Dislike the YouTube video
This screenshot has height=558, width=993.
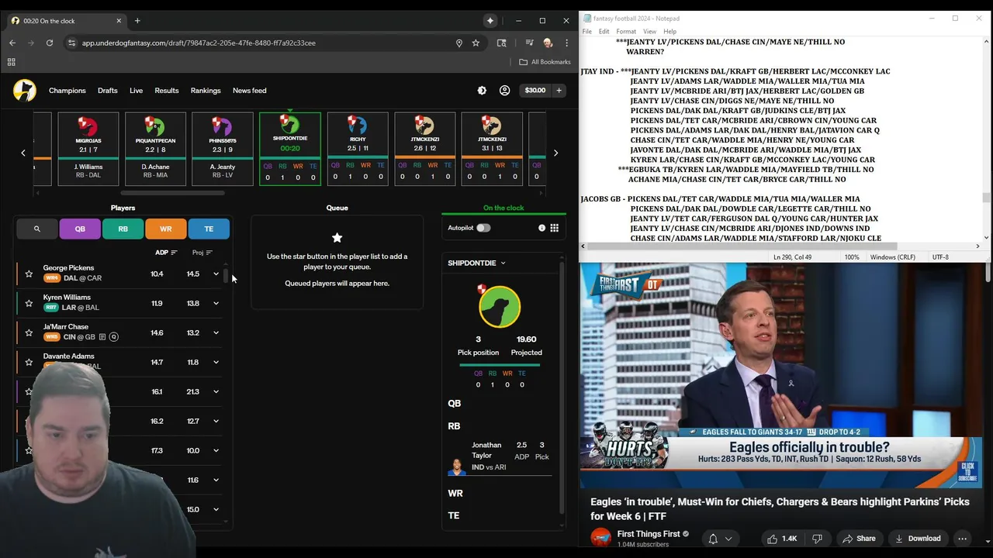(817, 539)
